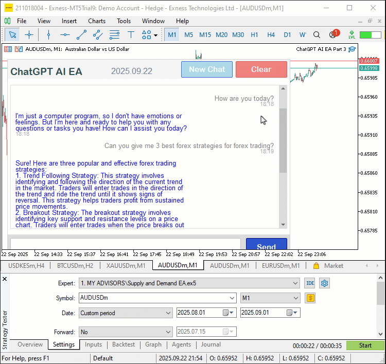Switch to the Inputs tester tab
Image resolution: width=386 pixels, height=364 pixels.
[x=93, y=344]
